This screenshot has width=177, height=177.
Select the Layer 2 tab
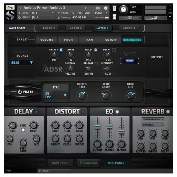pos(76,28)
